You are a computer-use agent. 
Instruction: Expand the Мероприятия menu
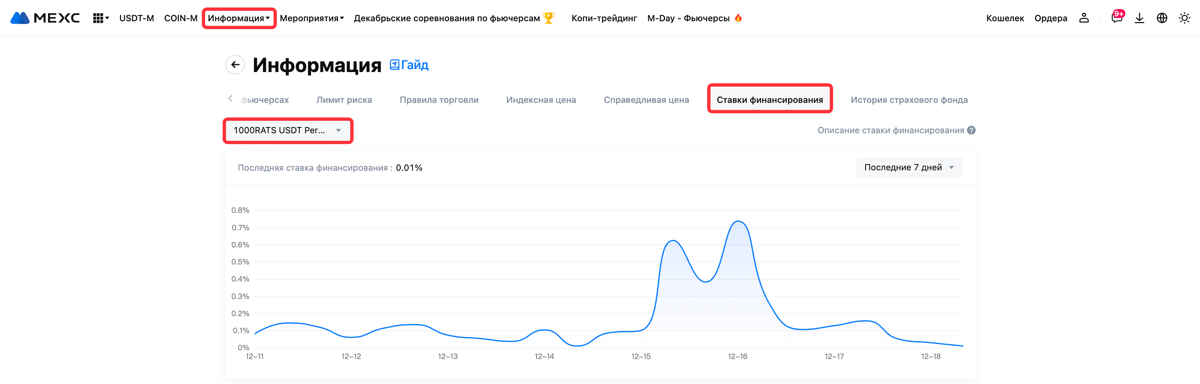(311, 18)
